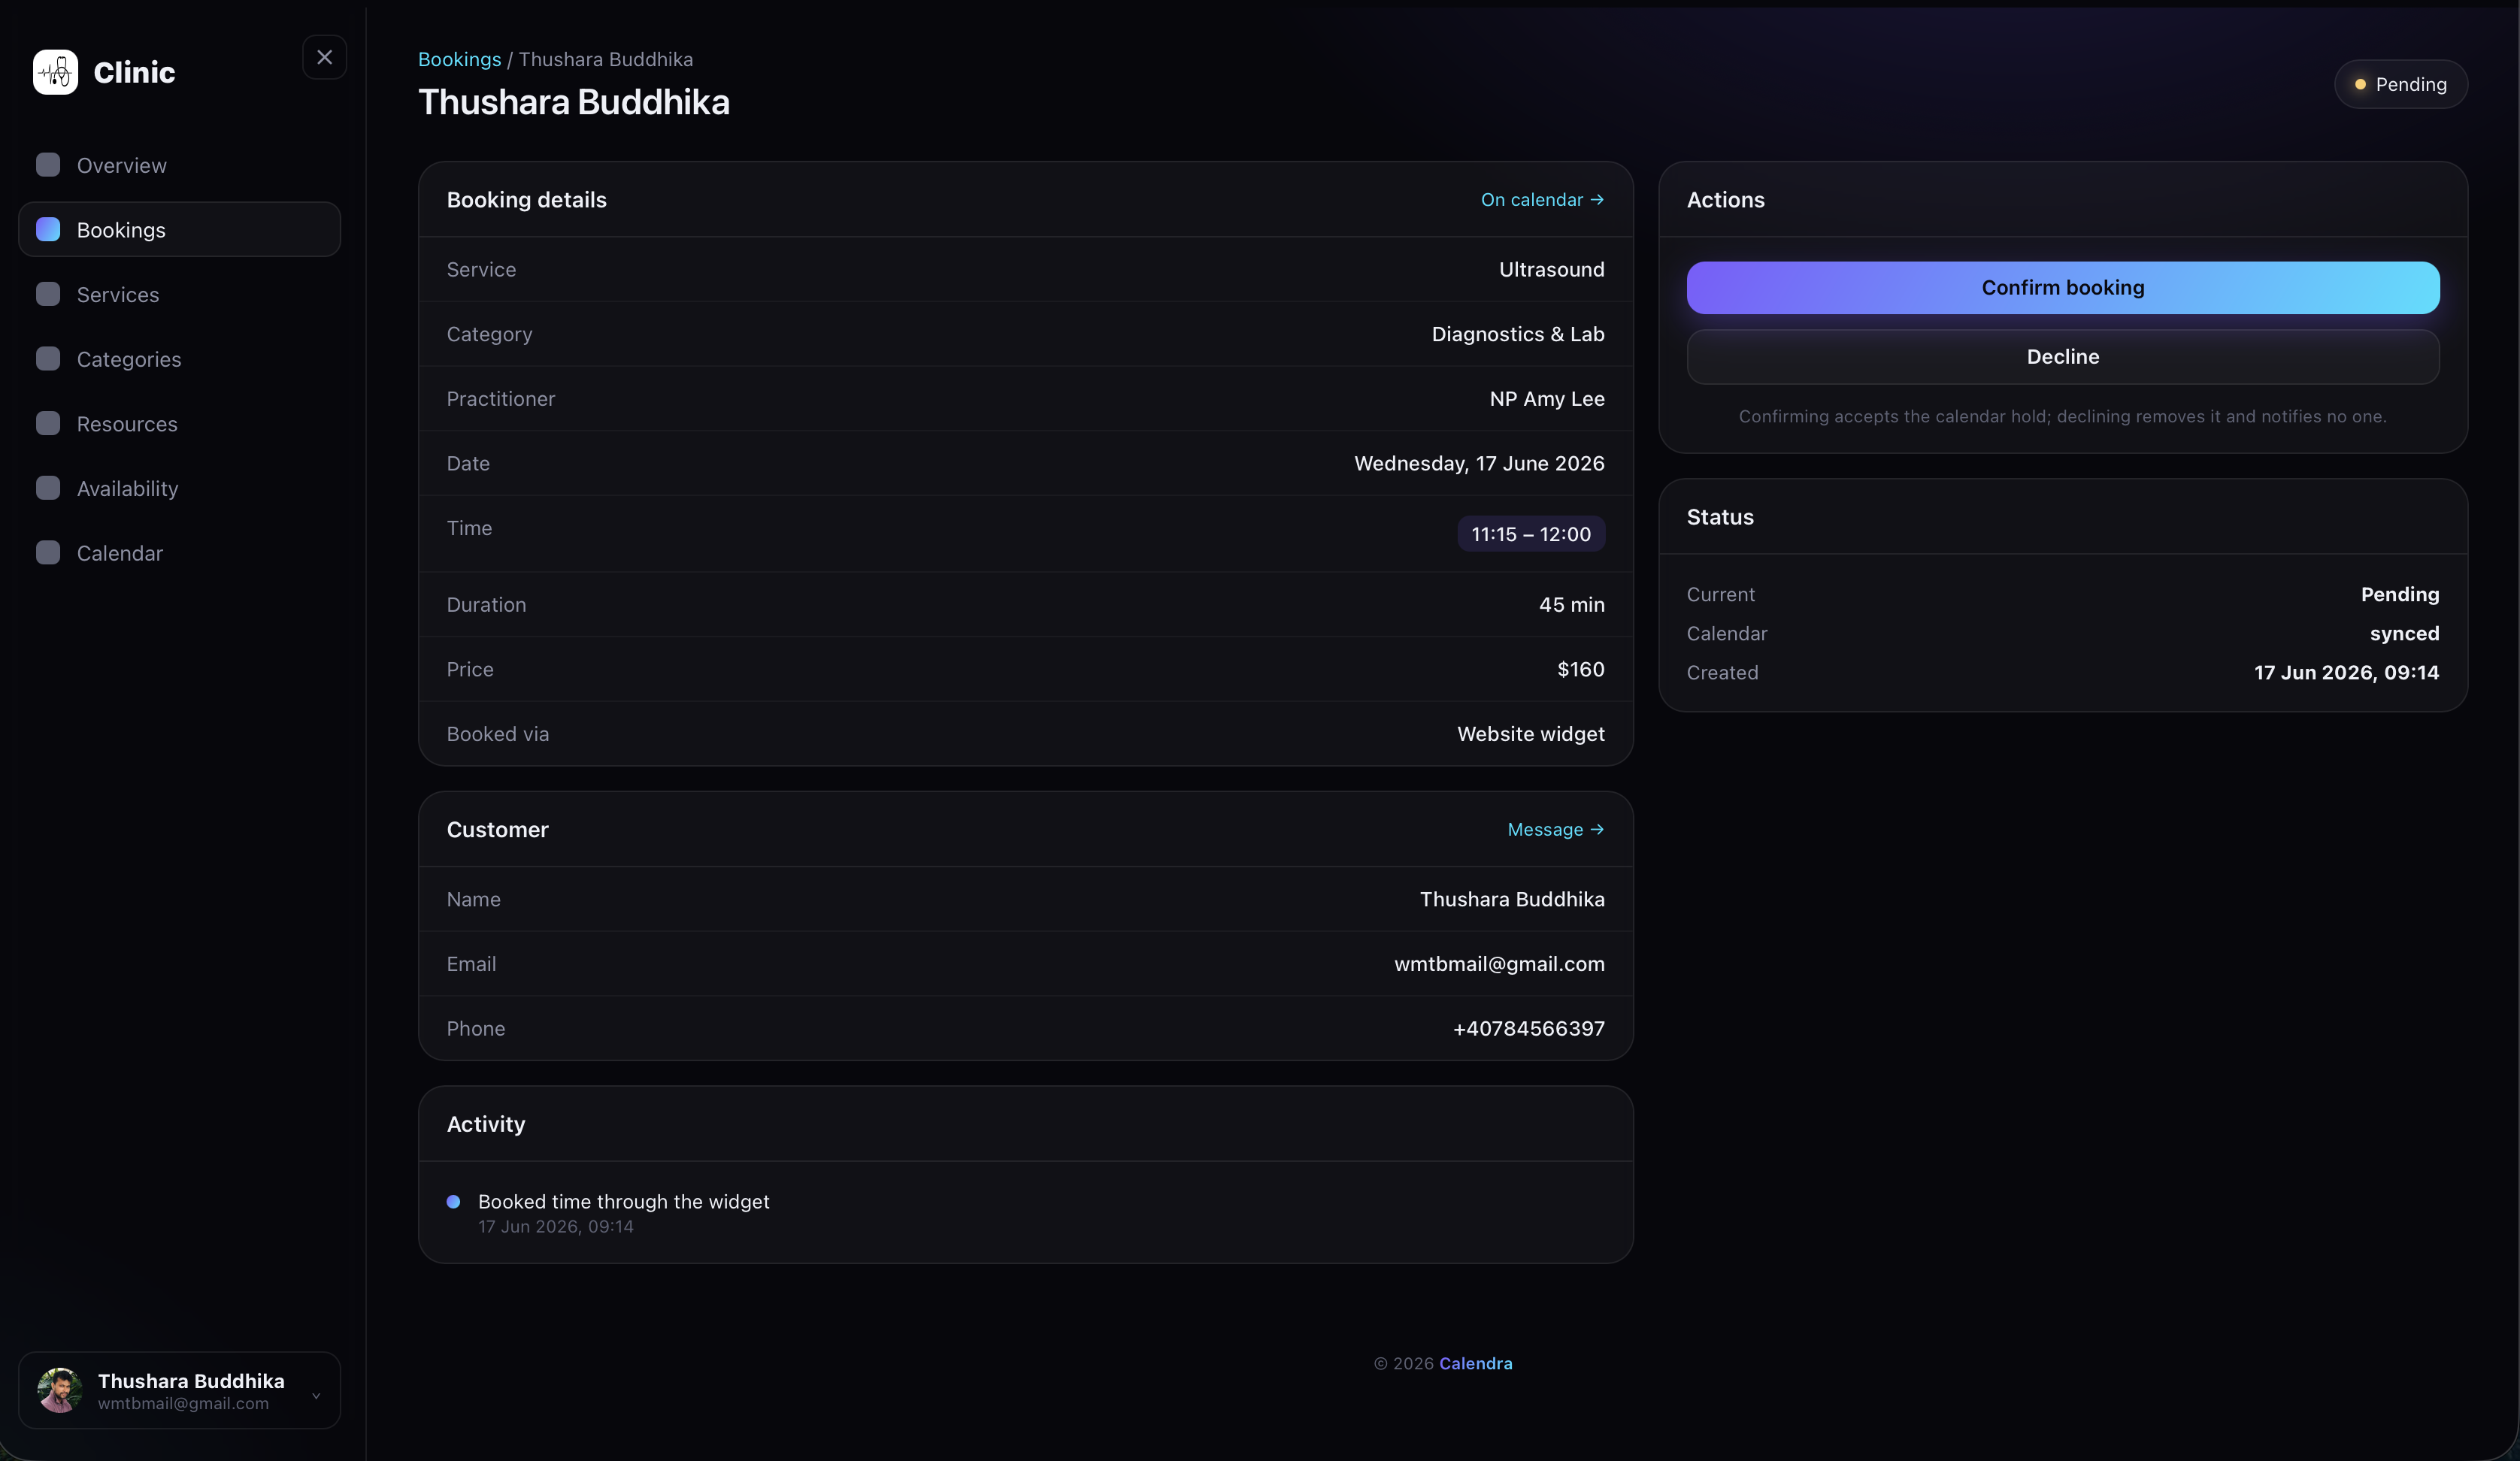The height and width of the screenshot is (1461, 2520).
Task: Click the Current status Pending value
Action: (x=2399, y=594)
